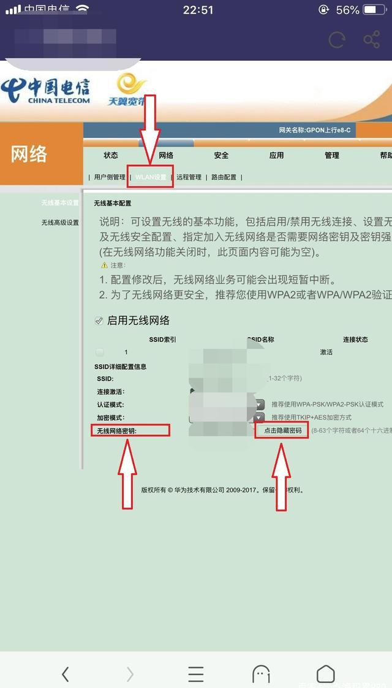Viewport: 392px width, 688px height.
Task: Tap the browser home icon
Action: tap(326, 674)
